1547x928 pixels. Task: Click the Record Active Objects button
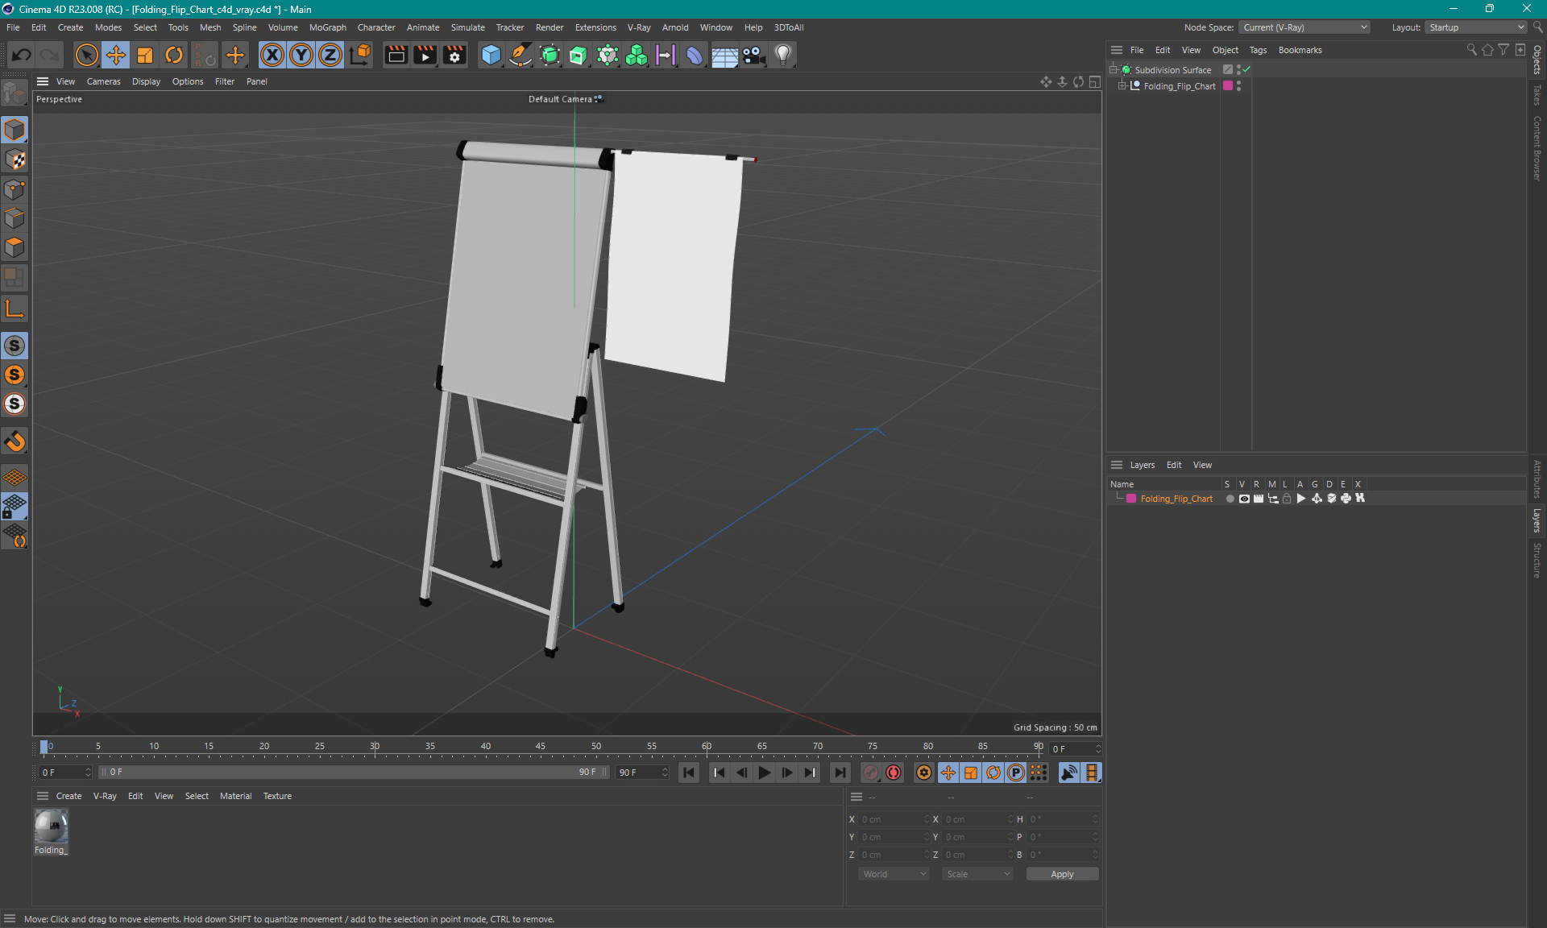pyautogui.click(x=871, y=773)
